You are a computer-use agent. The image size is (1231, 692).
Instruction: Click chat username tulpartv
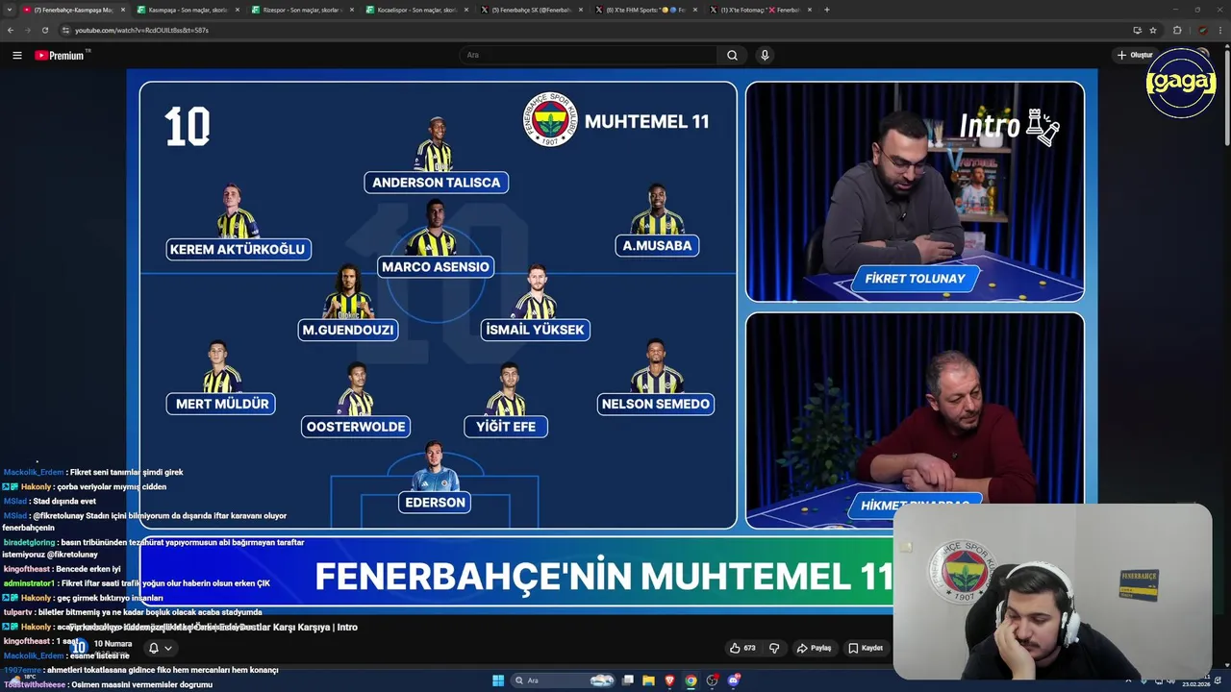point(18,612)
